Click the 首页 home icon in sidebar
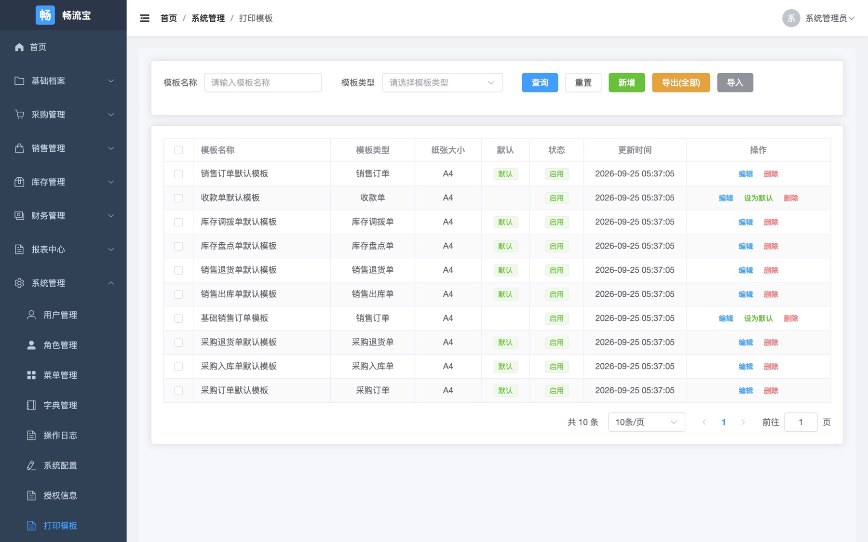Viewport: 868px width, 542px height. tap(19, 47)
